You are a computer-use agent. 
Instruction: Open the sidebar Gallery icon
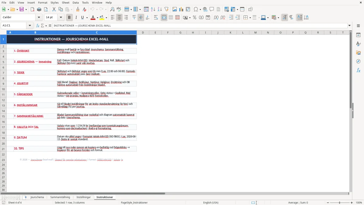[x=358, y=53]
